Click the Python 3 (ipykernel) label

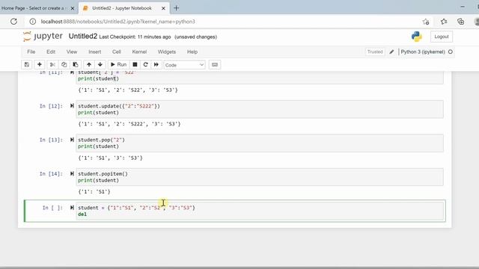(x=423, y=52)
